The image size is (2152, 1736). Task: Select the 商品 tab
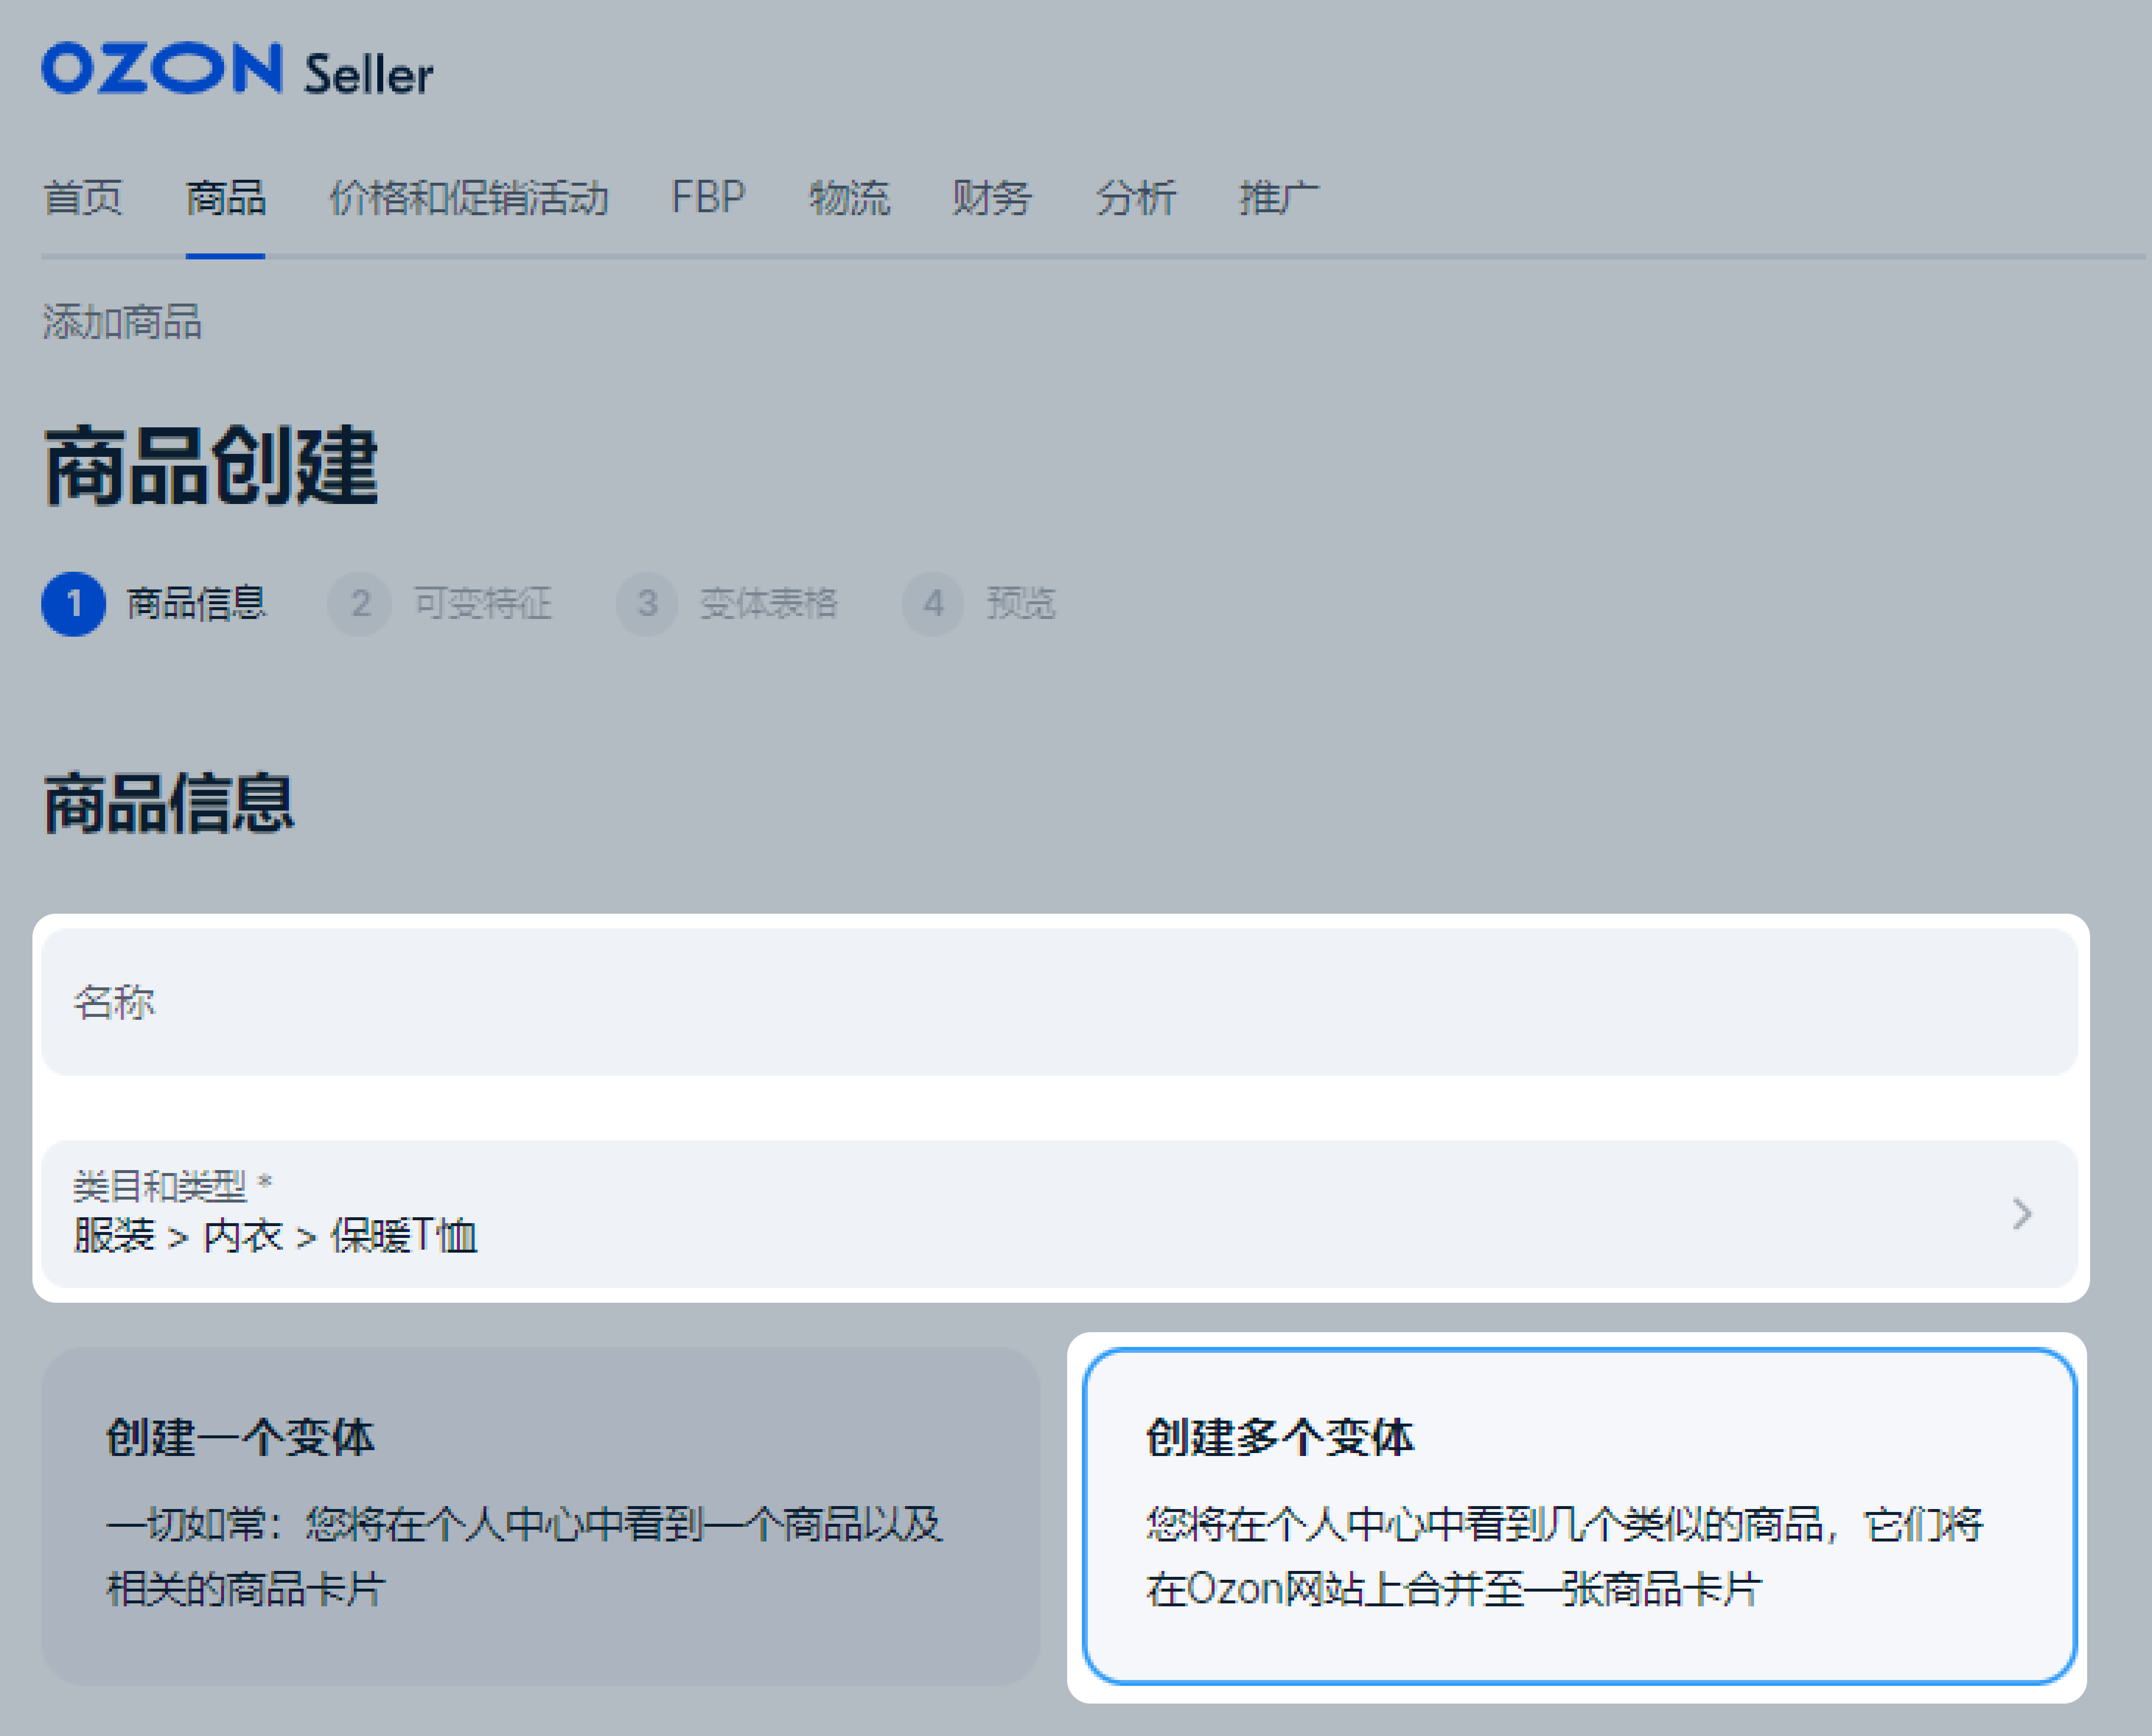(226, 198)
